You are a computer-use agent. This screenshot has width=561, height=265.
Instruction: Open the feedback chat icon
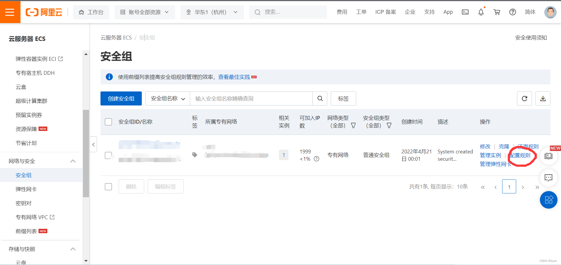[548, 178]
